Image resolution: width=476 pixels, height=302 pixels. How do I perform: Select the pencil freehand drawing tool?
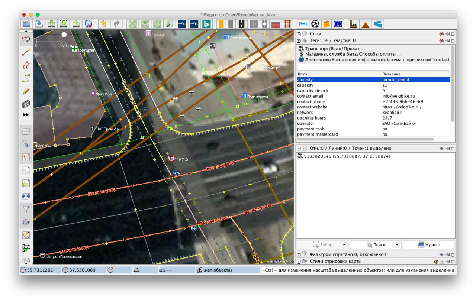click(x=26, y=91)
